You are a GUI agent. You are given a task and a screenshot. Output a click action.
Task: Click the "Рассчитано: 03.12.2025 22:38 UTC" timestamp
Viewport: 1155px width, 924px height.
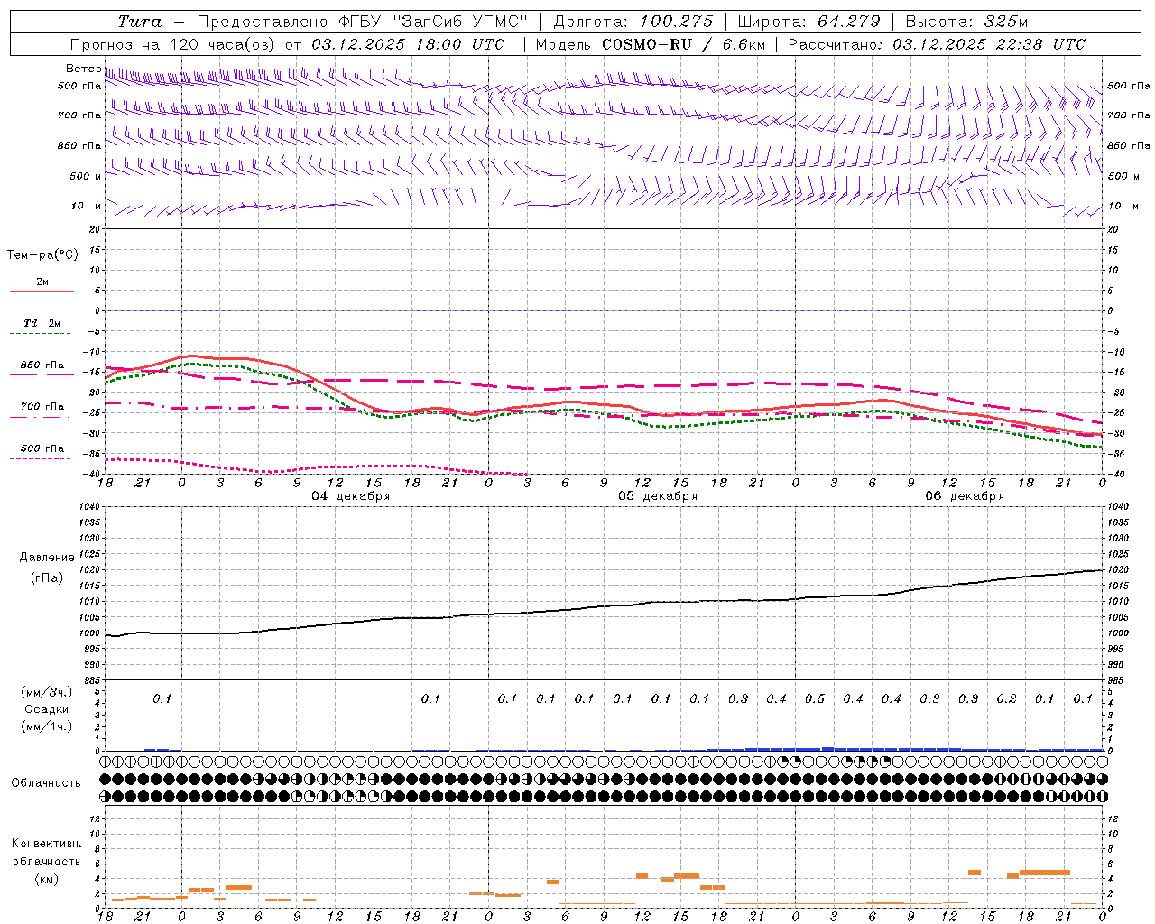pos(937,44)
